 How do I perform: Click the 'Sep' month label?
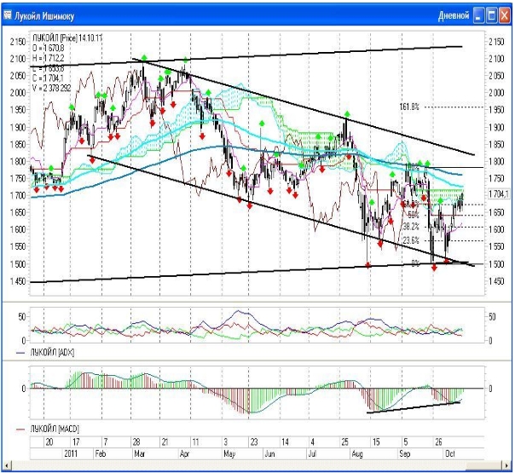405,453
